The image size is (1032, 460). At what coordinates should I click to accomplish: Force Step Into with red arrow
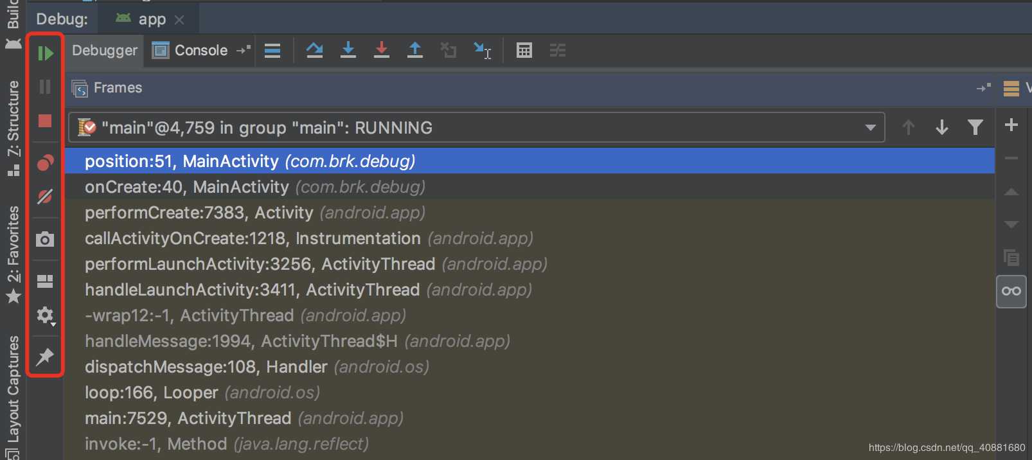tap(382, 50)
